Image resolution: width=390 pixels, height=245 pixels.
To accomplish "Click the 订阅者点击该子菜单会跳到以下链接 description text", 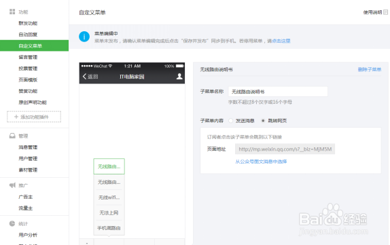I will [x=244, y=137].
